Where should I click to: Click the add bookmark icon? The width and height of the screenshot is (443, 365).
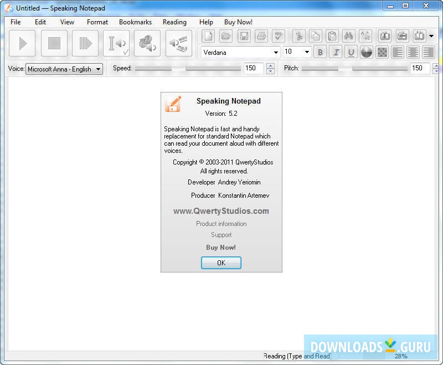[x=385, y=36]
